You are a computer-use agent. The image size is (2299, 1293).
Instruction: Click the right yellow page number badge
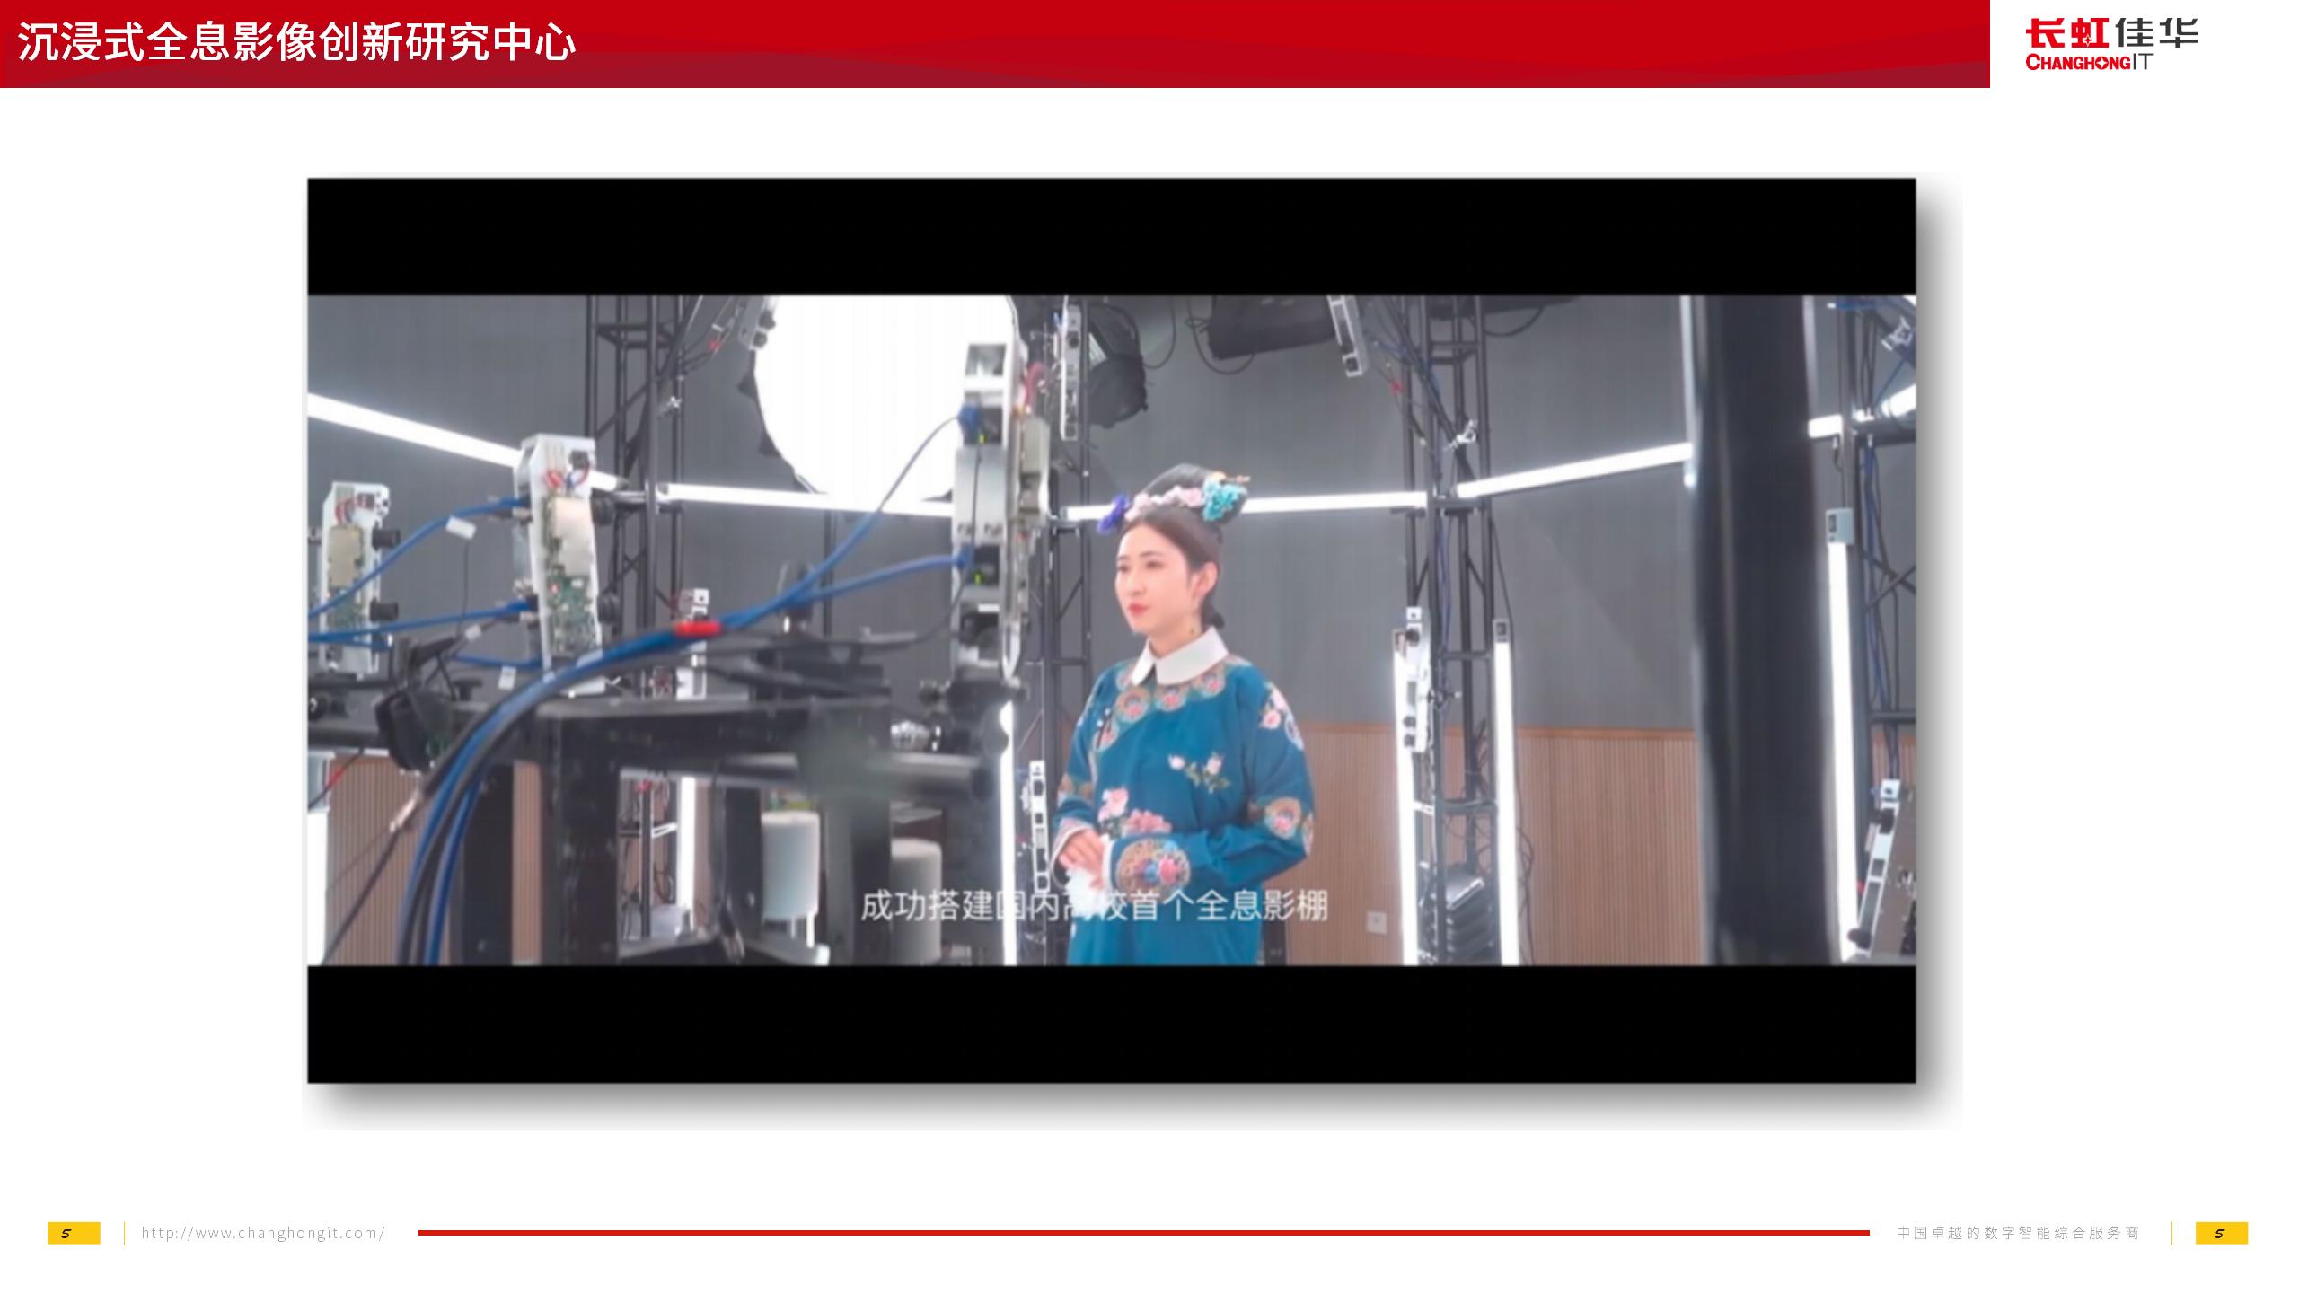tap(2221, 1233)
